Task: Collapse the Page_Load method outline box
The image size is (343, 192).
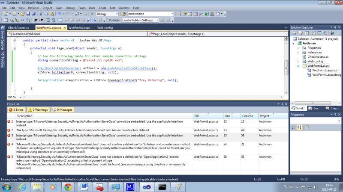Action: tap(15, 48)
